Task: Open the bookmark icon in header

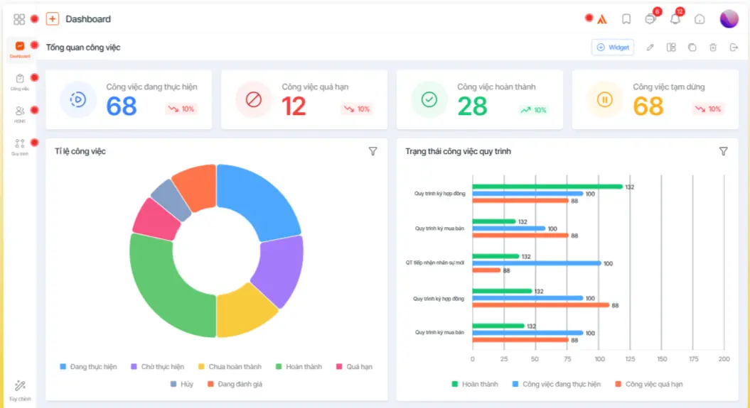Action: pyautogui.click(x=626, y=19)
